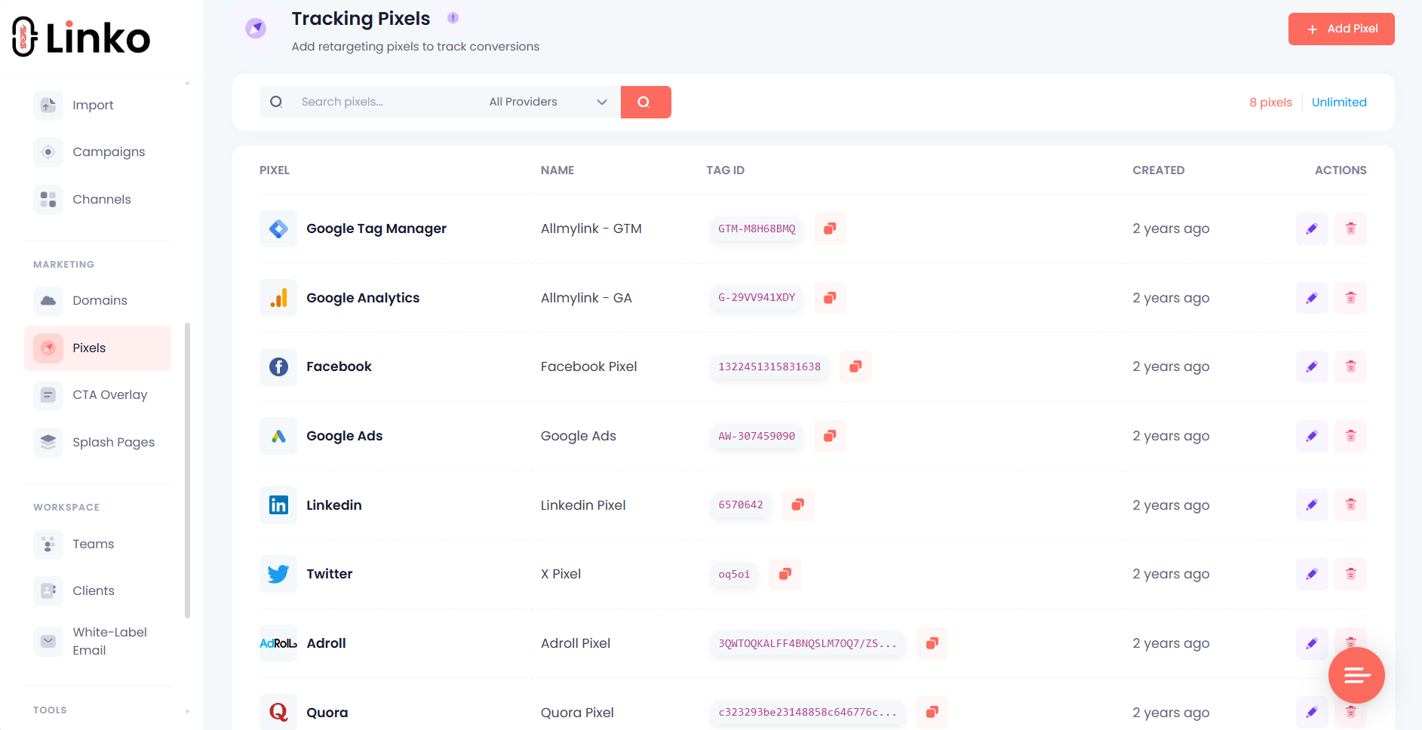Copy the Google Ads tag ID
This screenshot has width=1422, height=730.
[x=830, y=436]
